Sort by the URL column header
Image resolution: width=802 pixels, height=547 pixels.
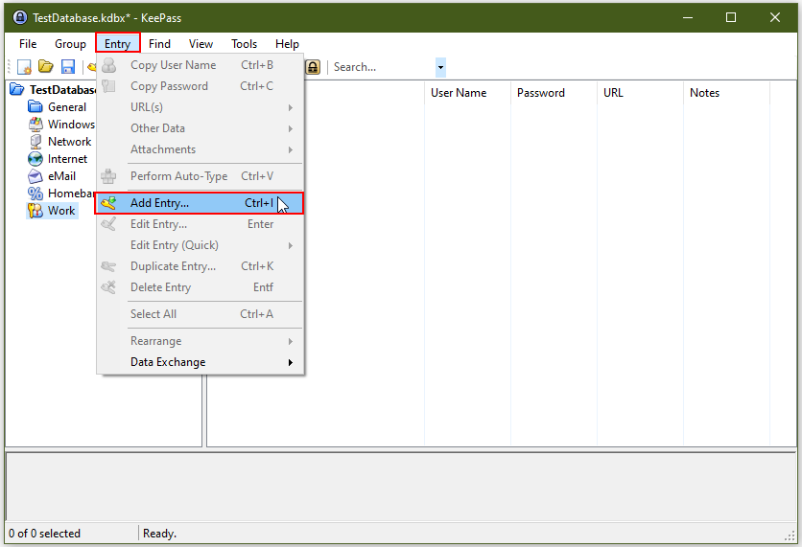click(641, 93)
